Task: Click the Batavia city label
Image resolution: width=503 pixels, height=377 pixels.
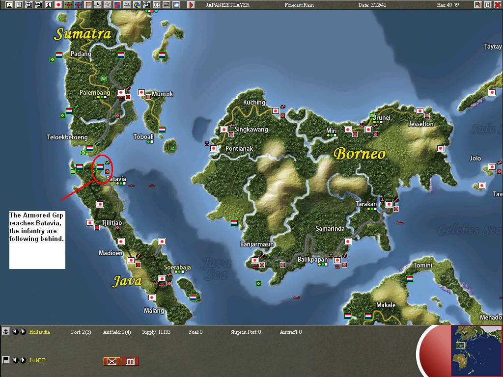Action: click(116, 179)
